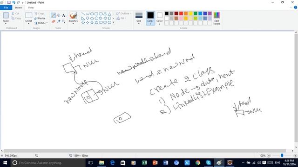
Task: Open the Select options dropdown arrow
Action: click(28, 24)
